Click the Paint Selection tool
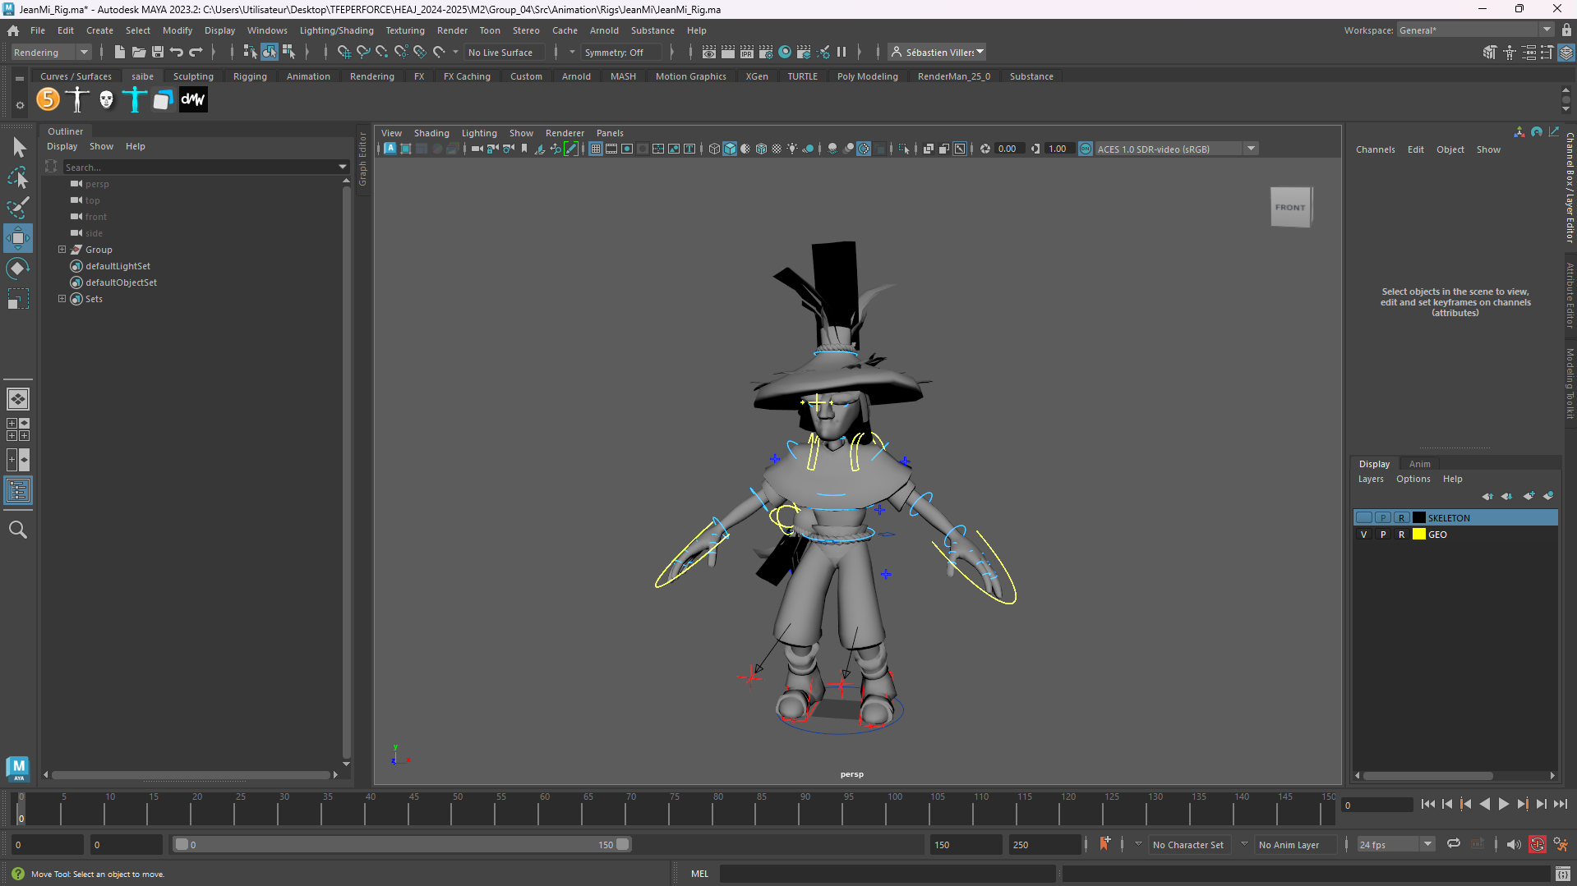The image size is (1577, 886). (17, 208)
